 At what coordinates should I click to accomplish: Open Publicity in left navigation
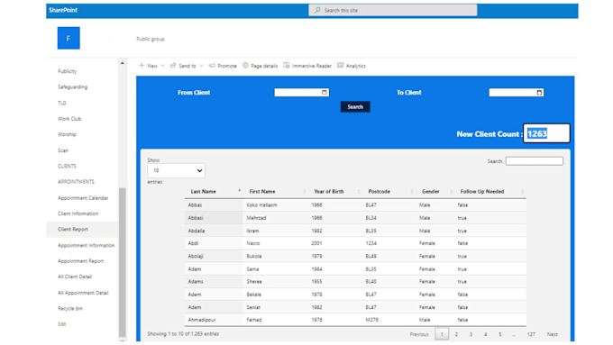[x=68, y=71]
